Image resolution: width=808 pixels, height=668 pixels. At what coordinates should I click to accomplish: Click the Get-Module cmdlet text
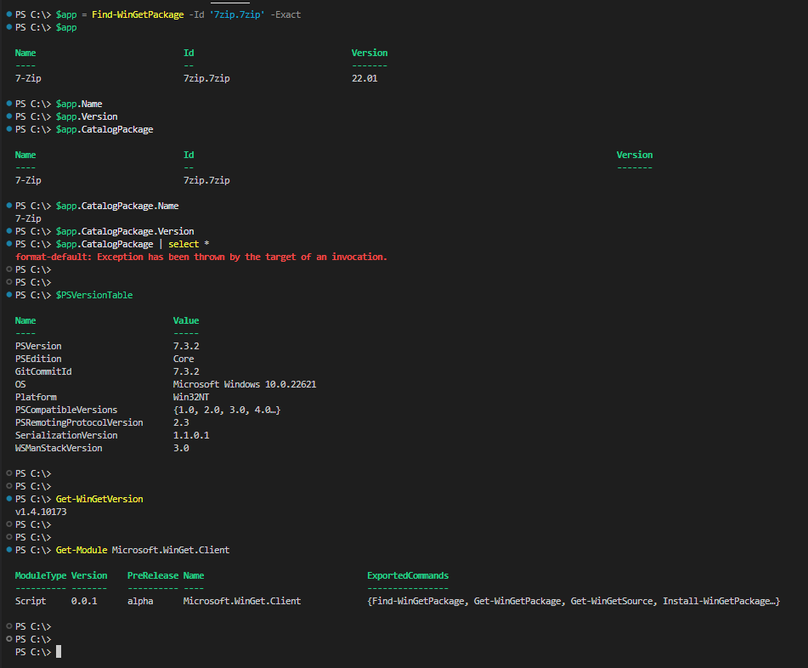click(x=82, y=550)
